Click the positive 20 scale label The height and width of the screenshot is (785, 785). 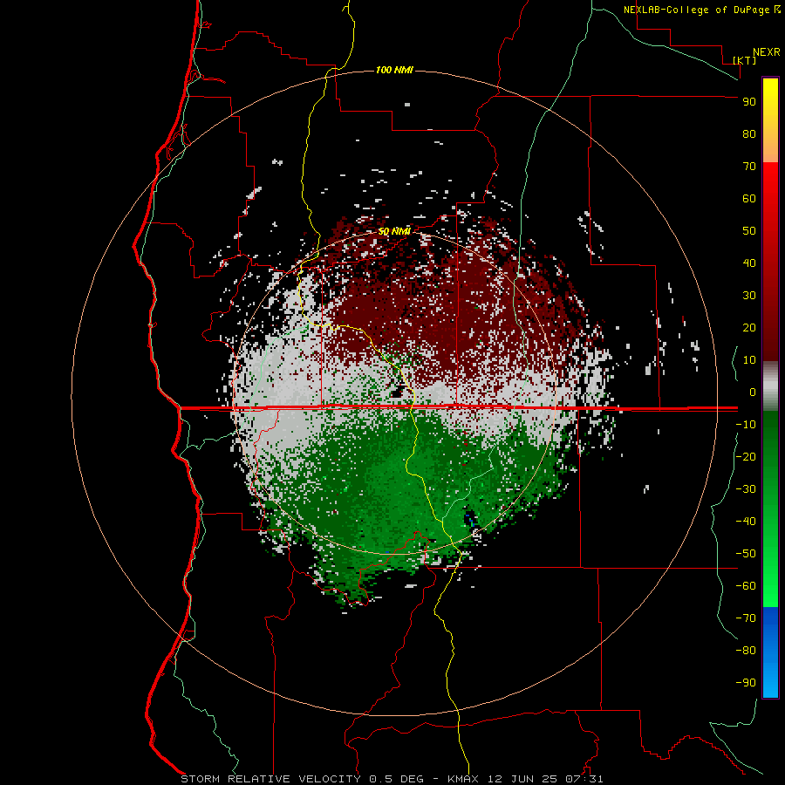[749, 327]
